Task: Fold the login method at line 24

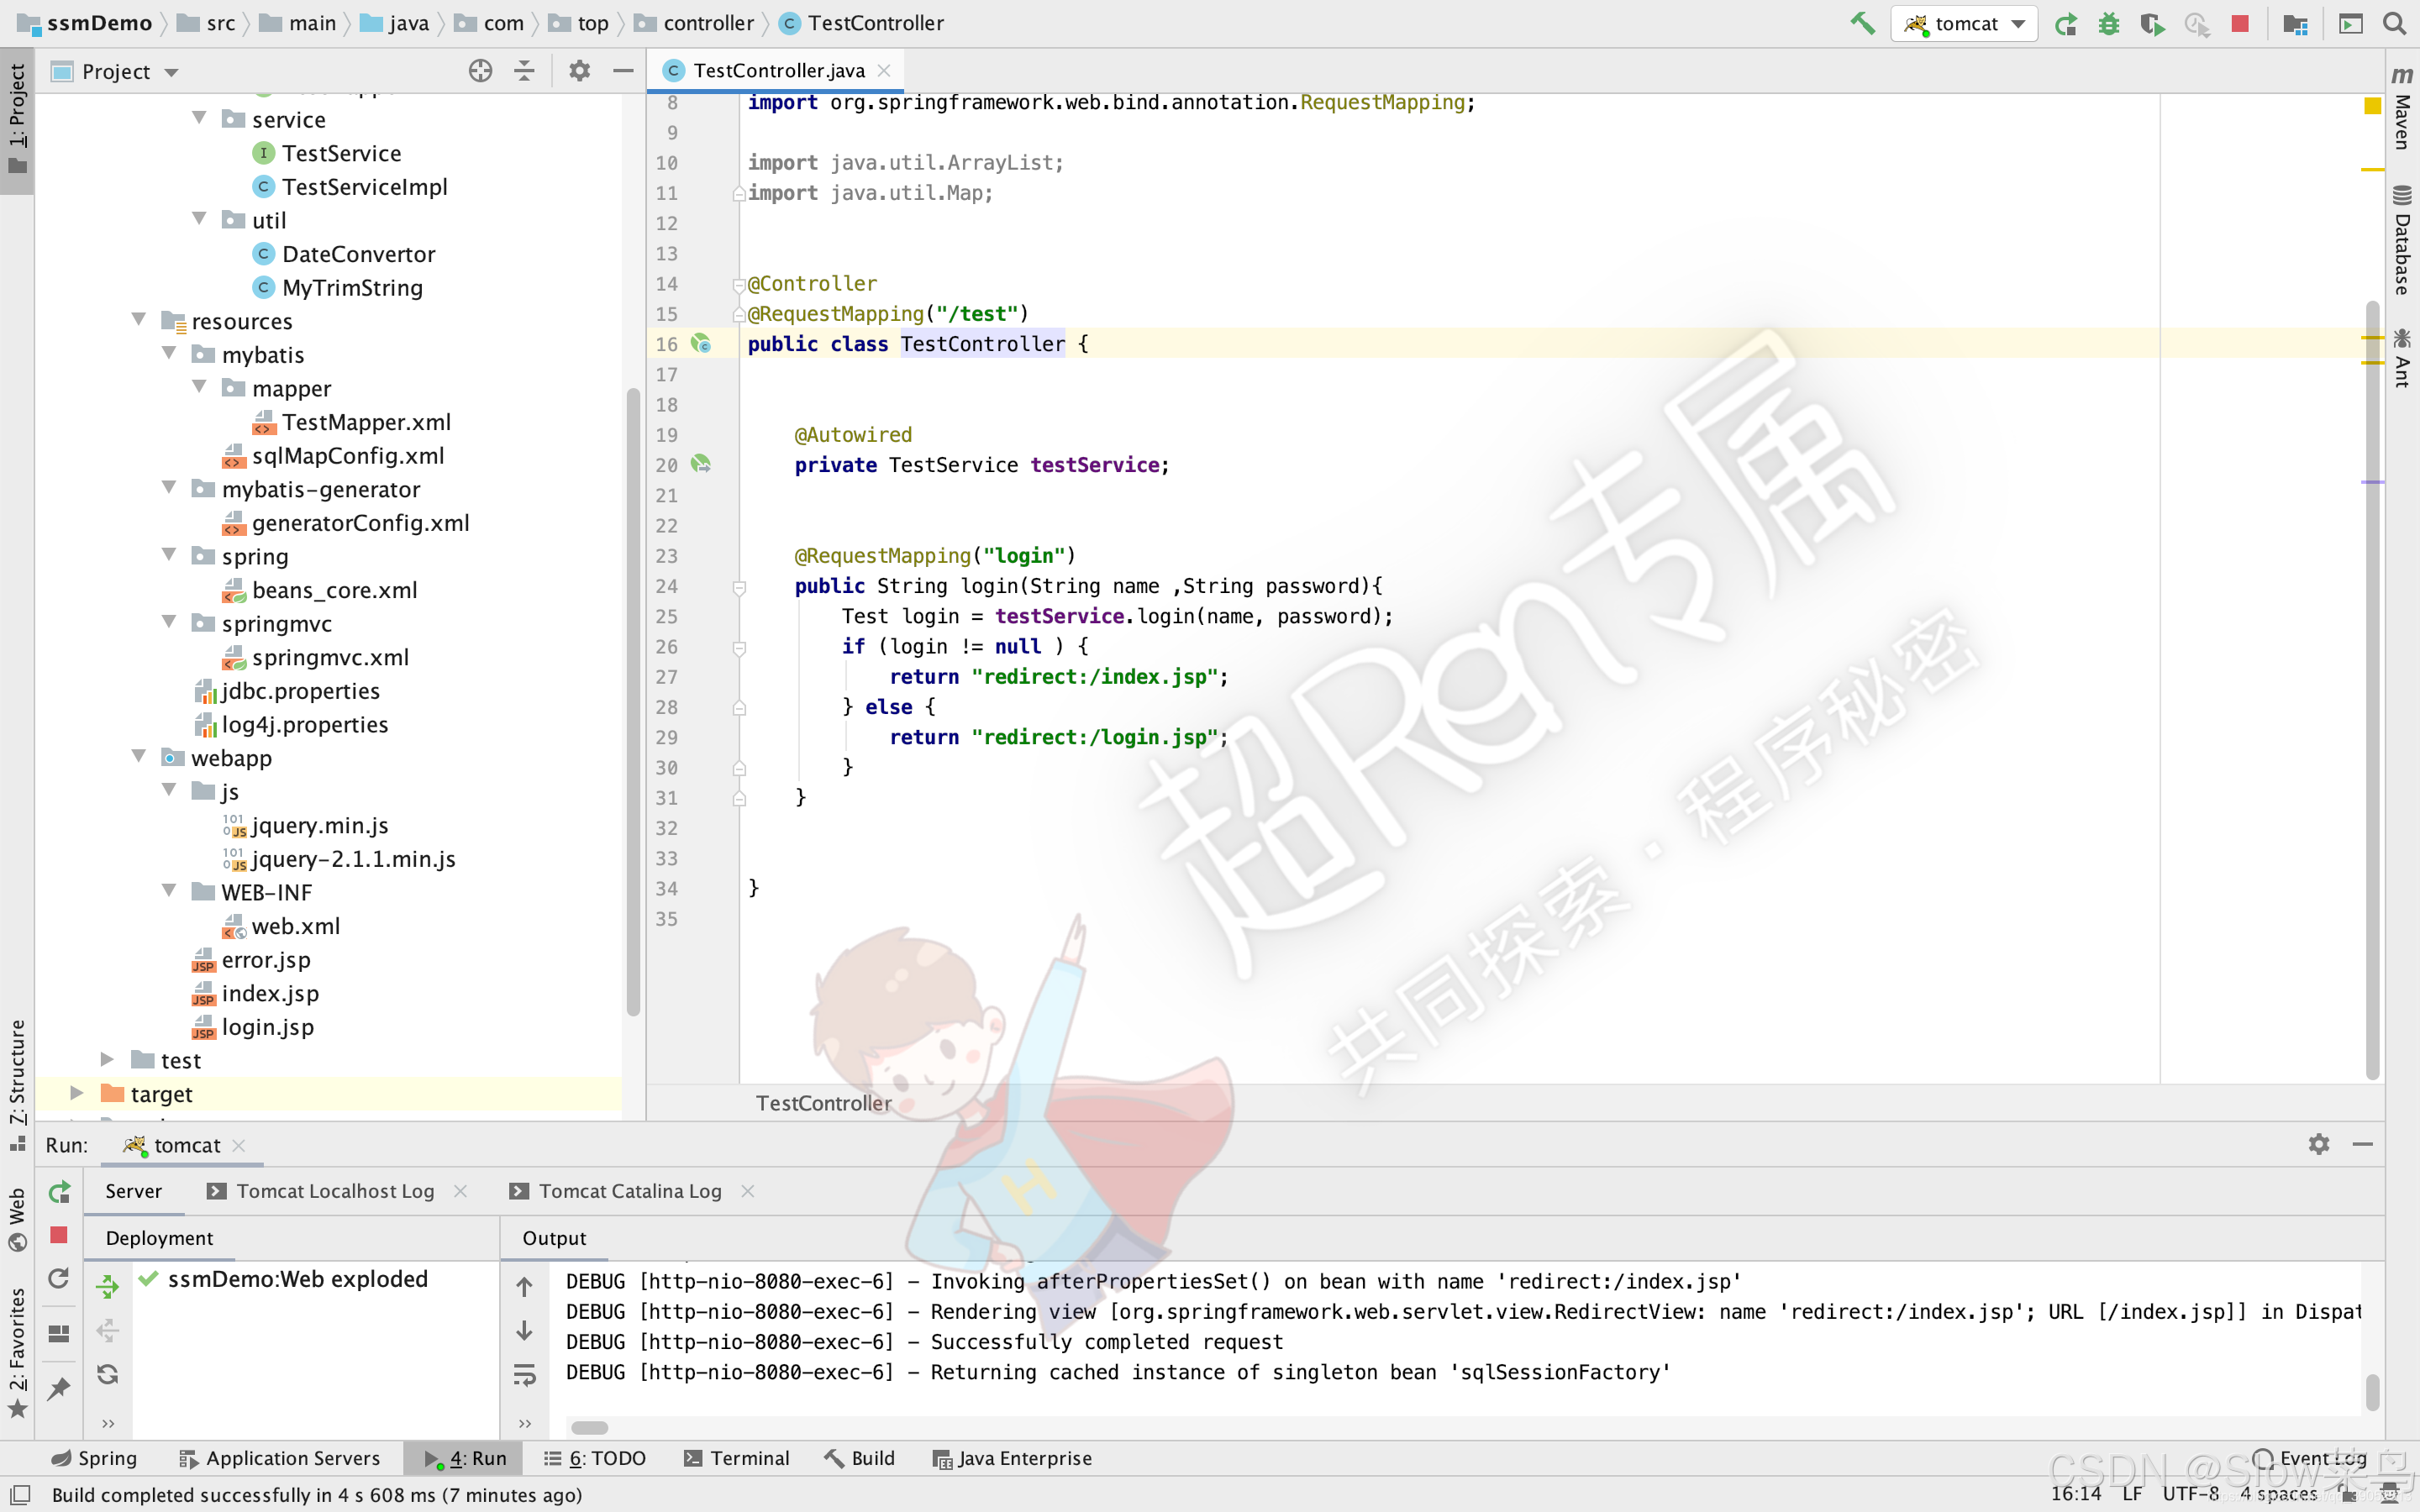Action: click(x=739, y=587)
